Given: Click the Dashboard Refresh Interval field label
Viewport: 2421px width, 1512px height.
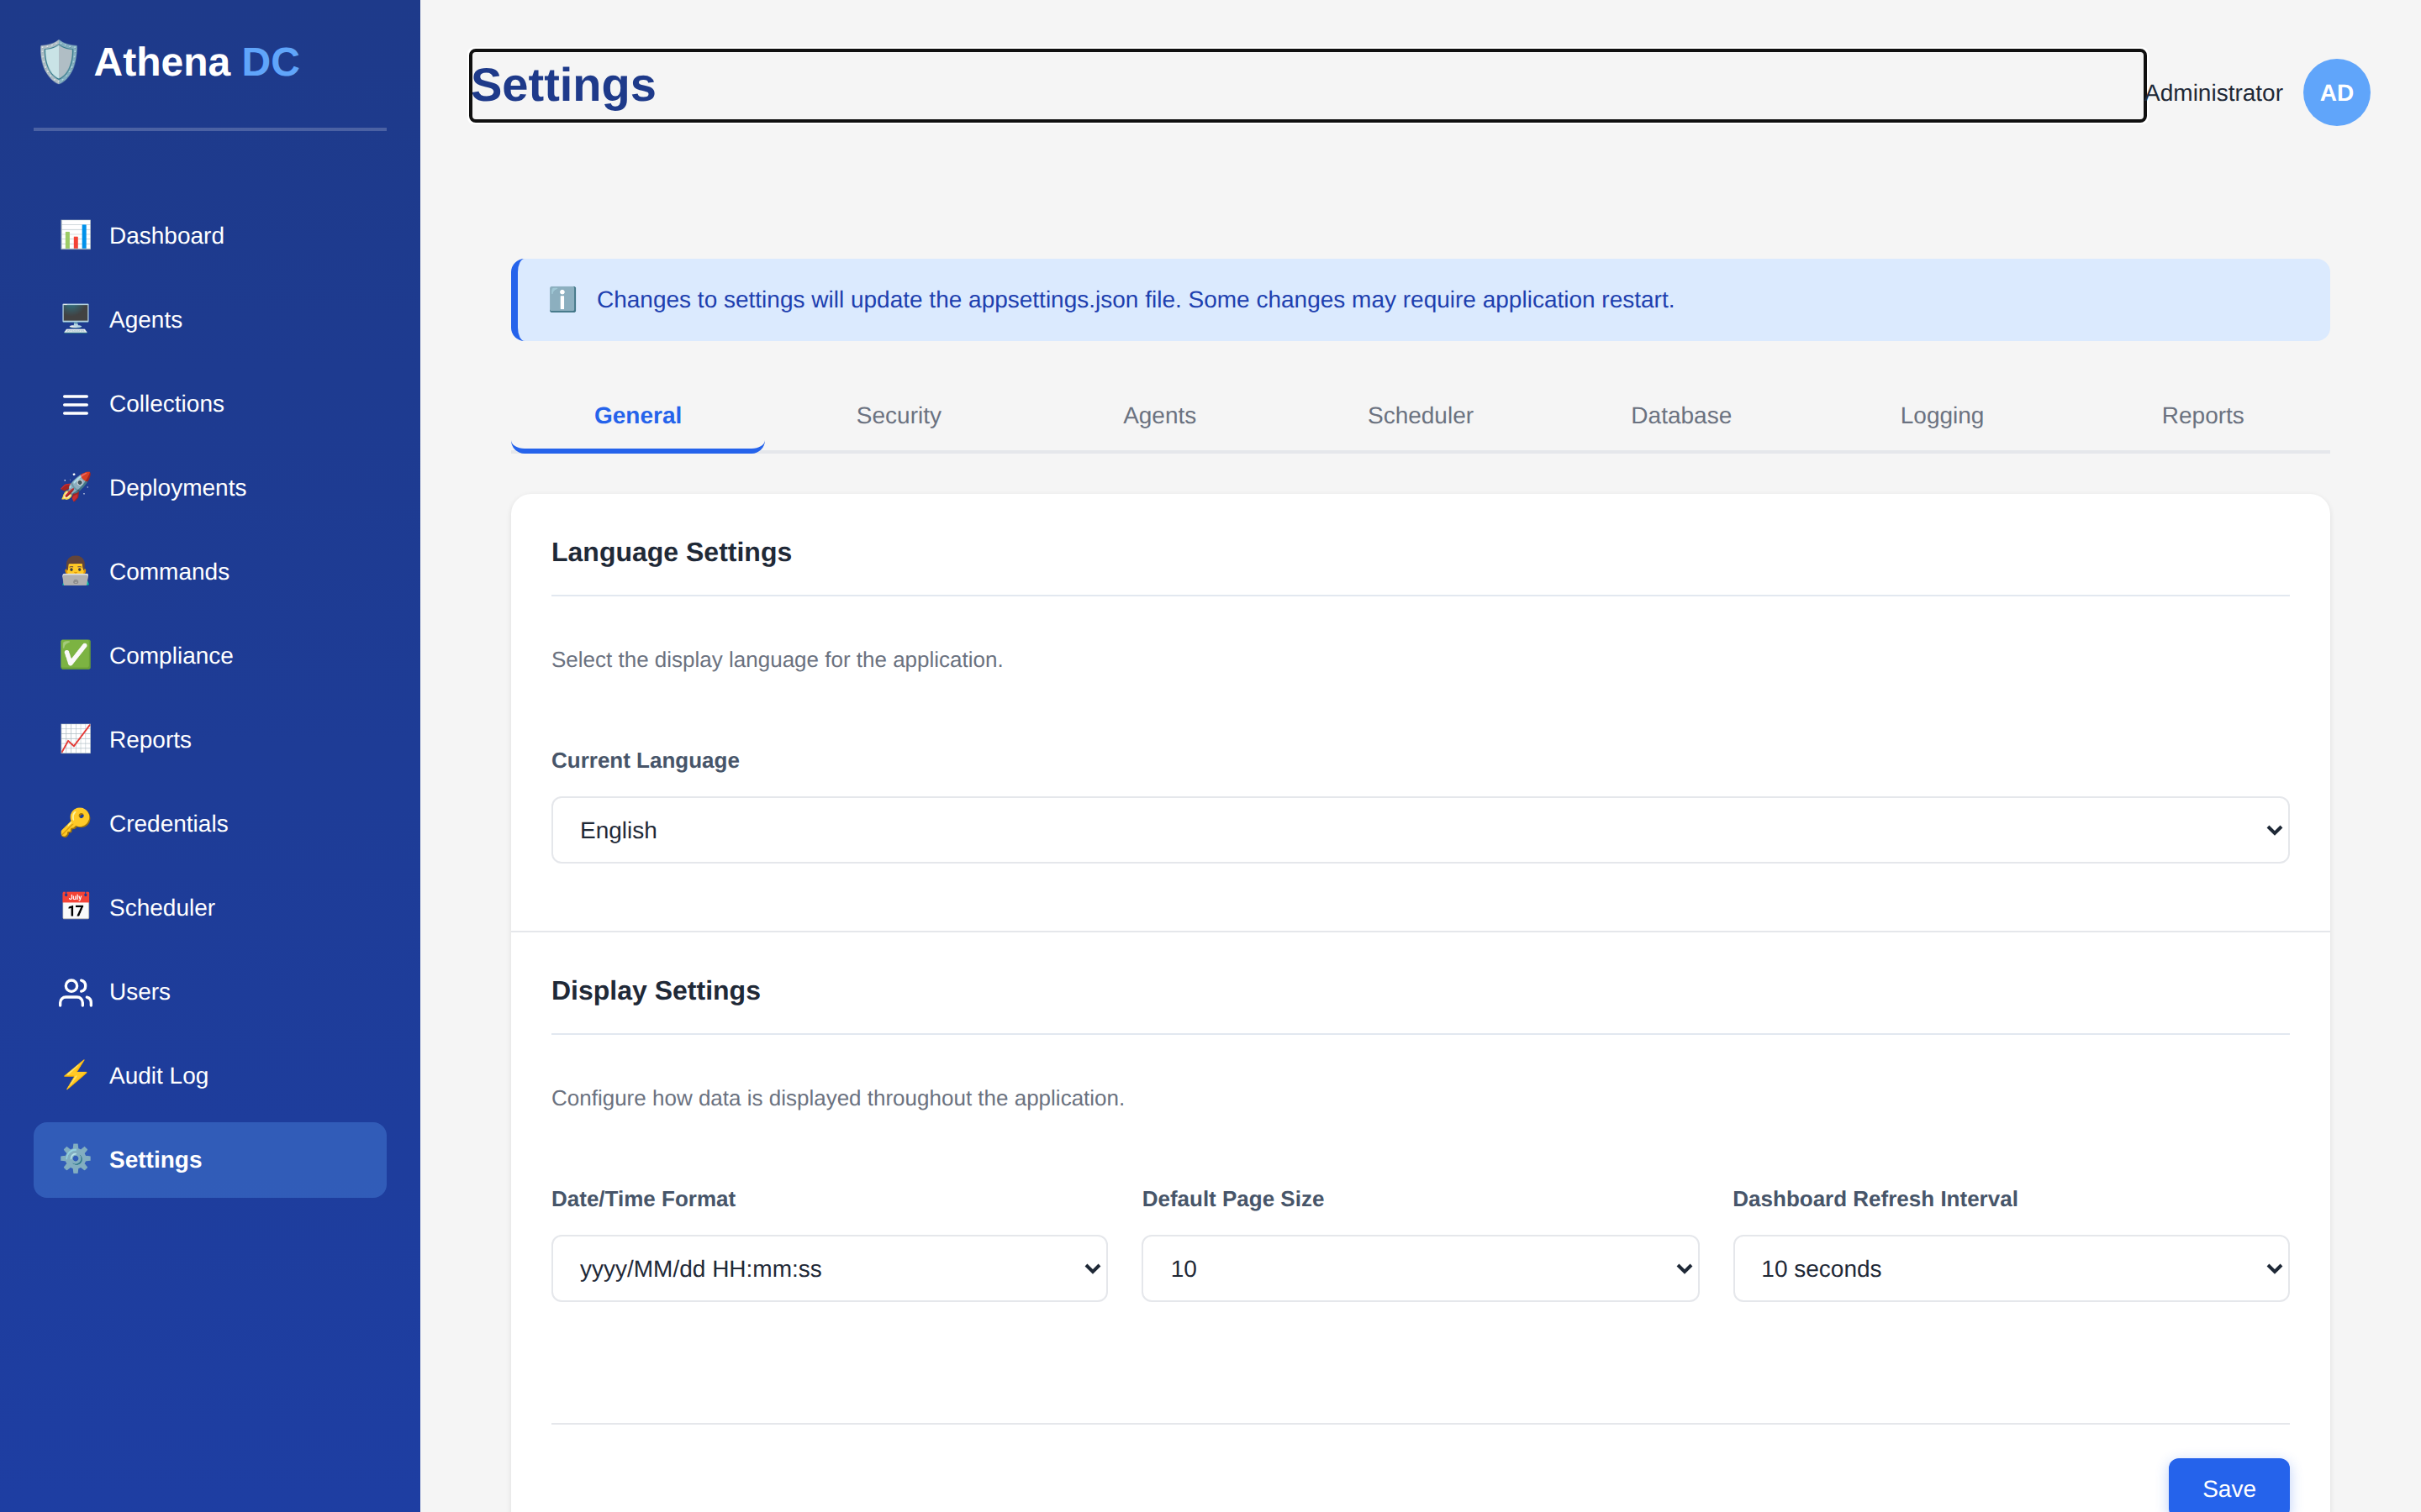Looking at the screenshot, I should [1875, 1198].
